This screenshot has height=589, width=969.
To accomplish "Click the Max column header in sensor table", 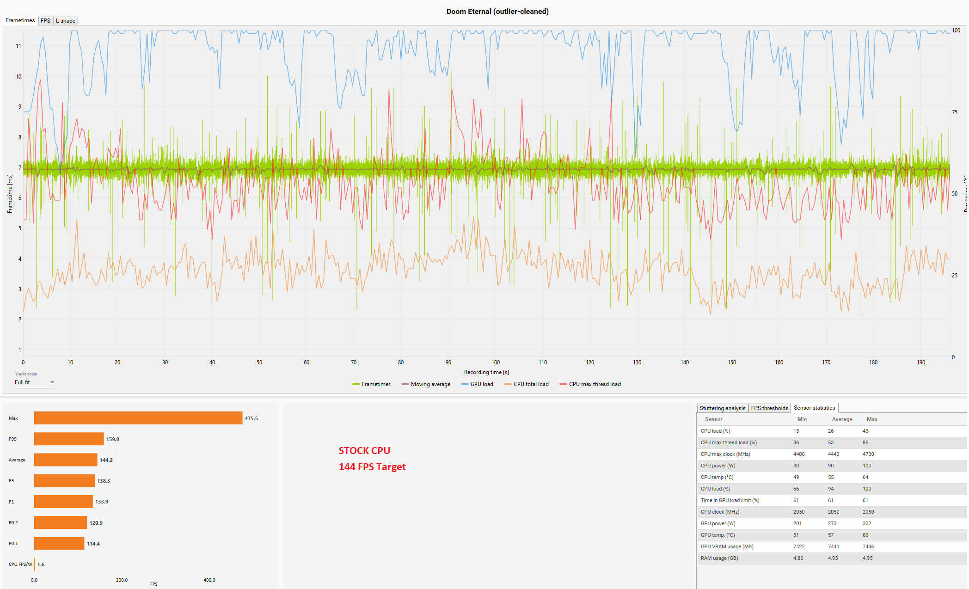I will (x=872, y=419).
